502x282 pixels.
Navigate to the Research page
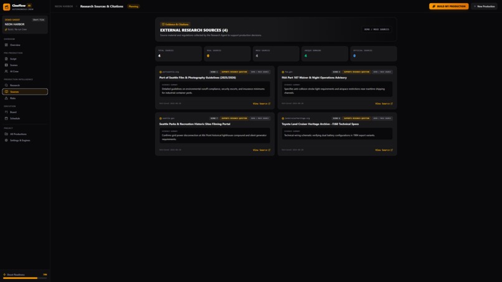click(x=25, y=85)
